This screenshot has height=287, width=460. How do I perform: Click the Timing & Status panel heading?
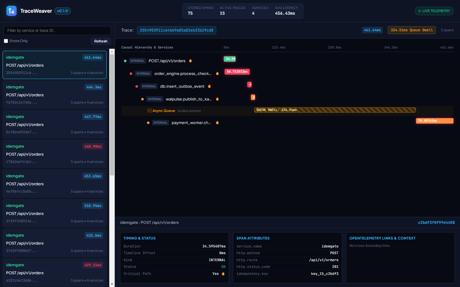click(140, 238)
